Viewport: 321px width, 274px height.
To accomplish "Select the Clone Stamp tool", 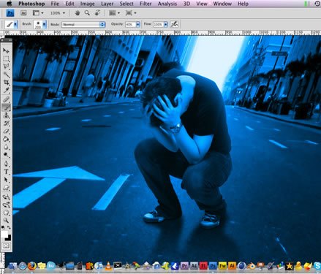I will click(x=6, y=115).
